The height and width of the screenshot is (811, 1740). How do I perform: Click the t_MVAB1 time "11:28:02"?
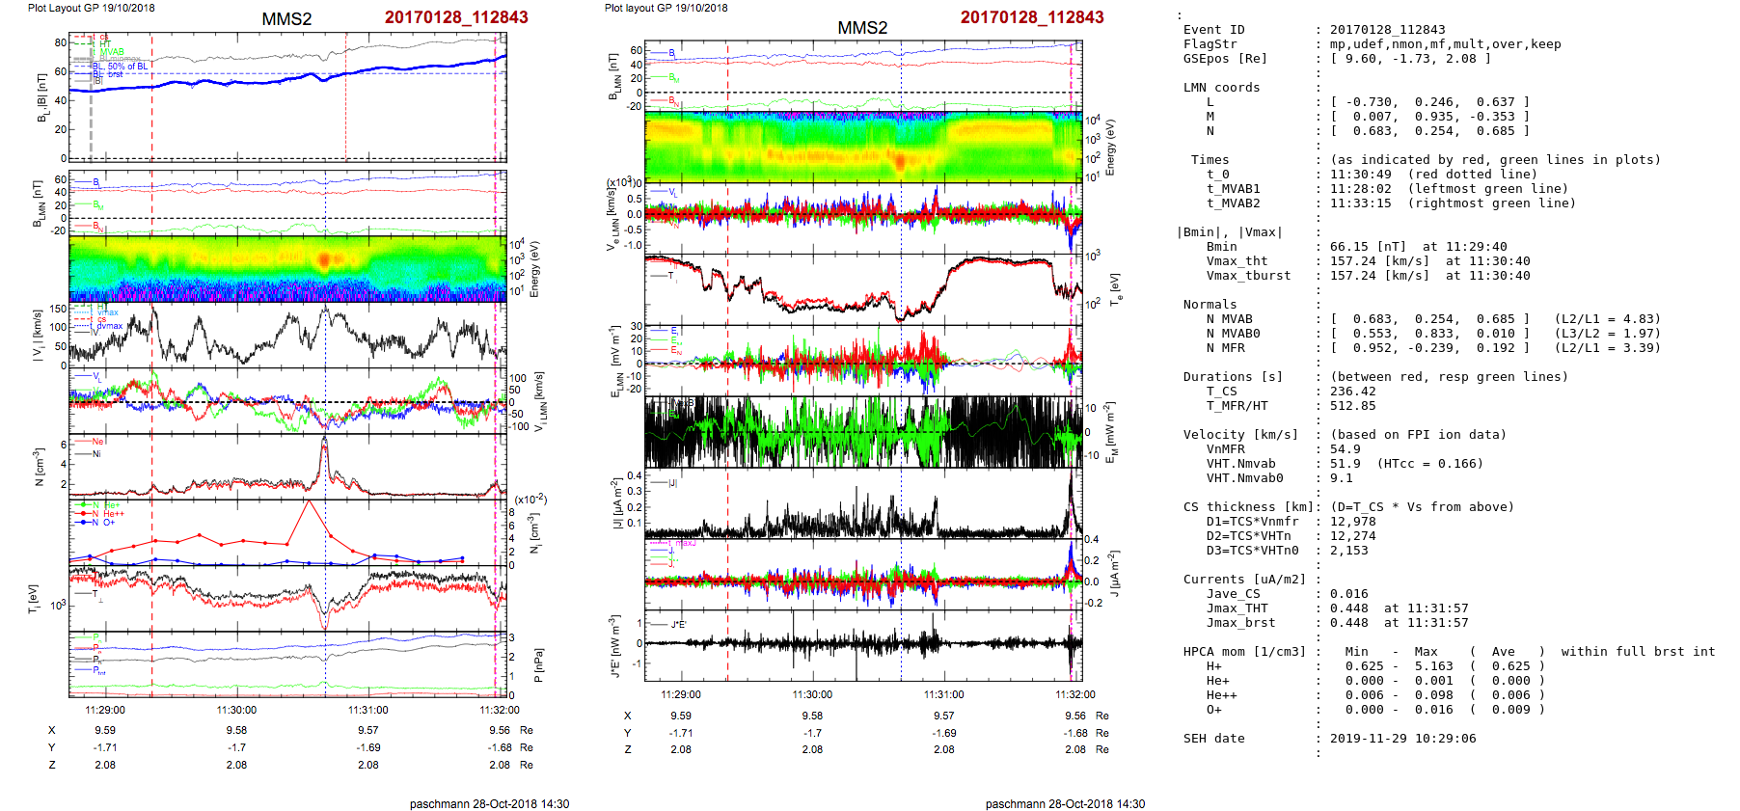click(1360, 189)
